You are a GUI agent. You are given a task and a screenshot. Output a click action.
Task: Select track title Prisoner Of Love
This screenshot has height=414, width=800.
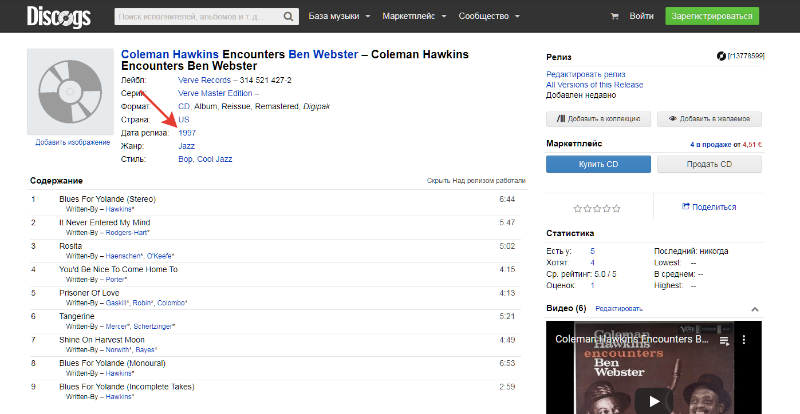click(x=89, y=293)
